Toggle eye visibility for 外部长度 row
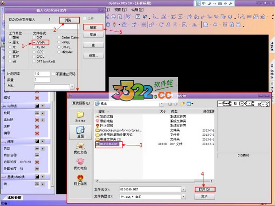 [37, 168]
